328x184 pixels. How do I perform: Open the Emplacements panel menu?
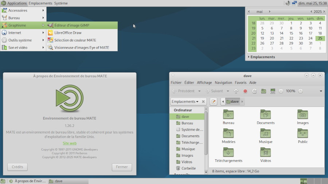pos(40,3)
